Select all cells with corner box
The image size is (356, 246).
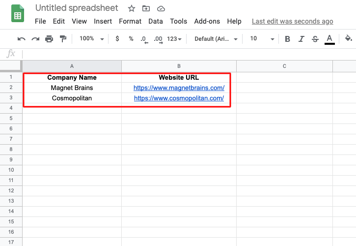(11, 66)
